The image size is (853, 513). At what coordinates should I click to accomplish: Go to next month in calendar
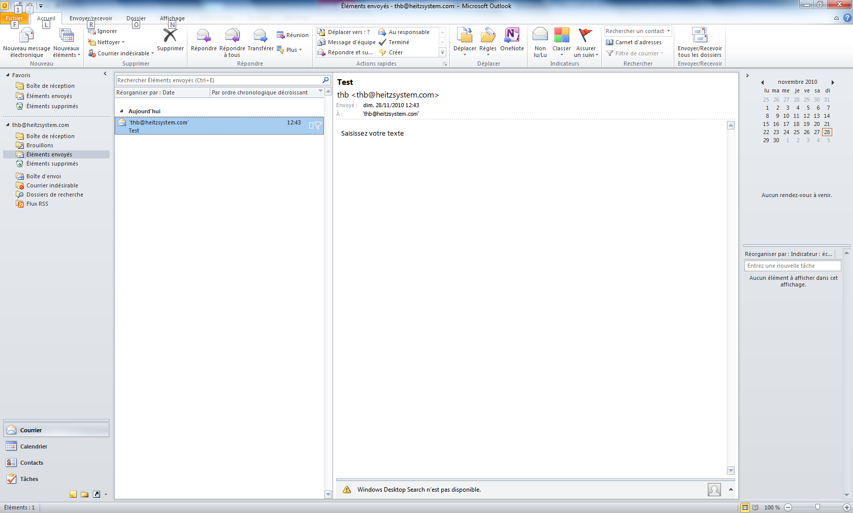pyautogui.click(x=833, y=82)
